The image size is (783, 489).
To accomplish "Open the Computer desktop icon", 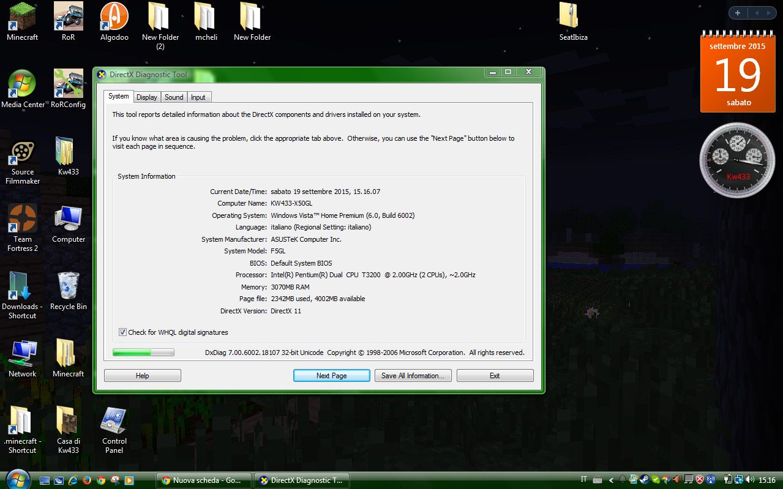I will [x=68, y=223].
